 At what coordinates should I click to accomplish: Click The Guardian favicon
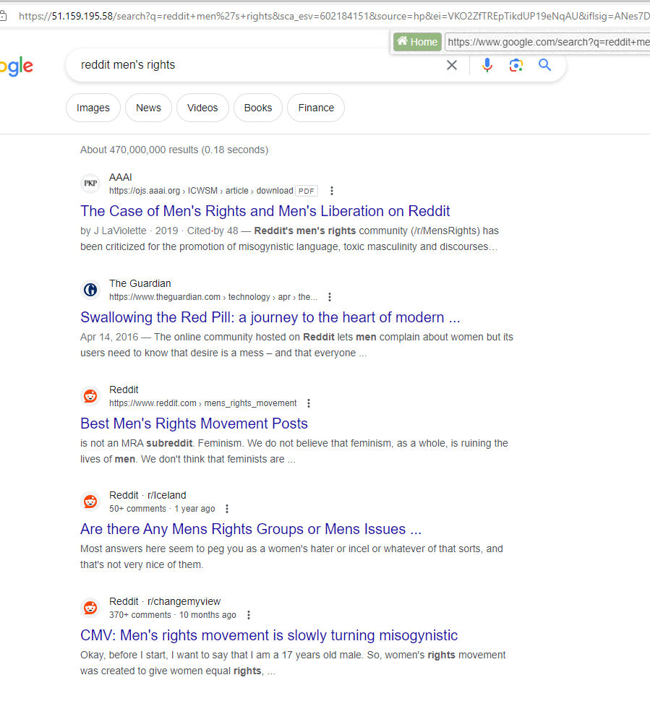tap(90, 290)
